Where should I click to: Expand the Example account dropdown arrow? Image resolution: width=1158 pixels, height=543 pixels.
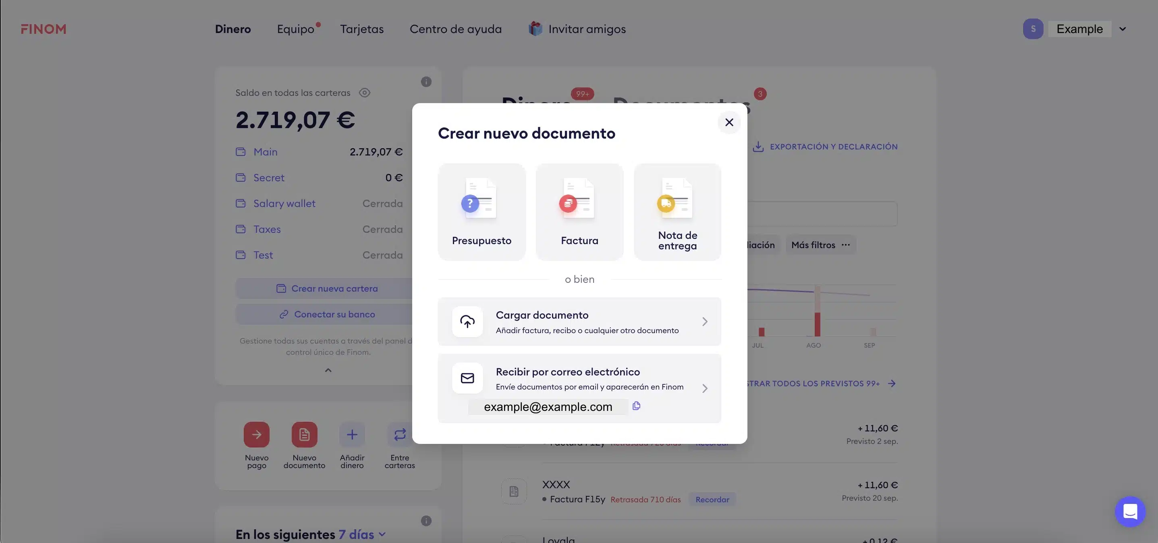coord(1123,29)
